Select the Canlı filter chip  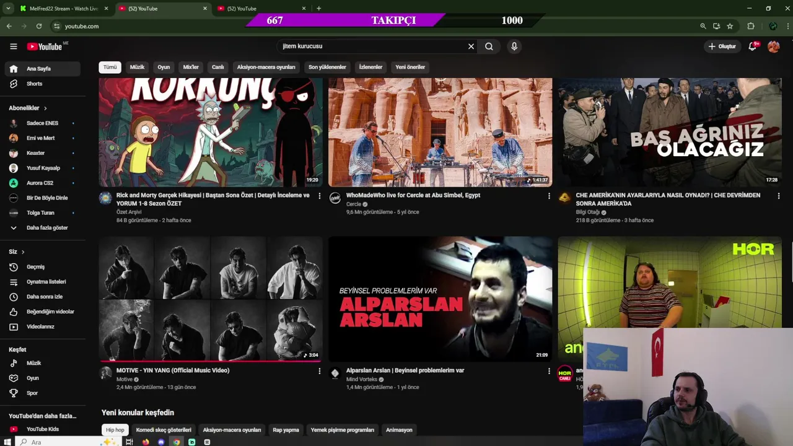click(x=218, y=67)
